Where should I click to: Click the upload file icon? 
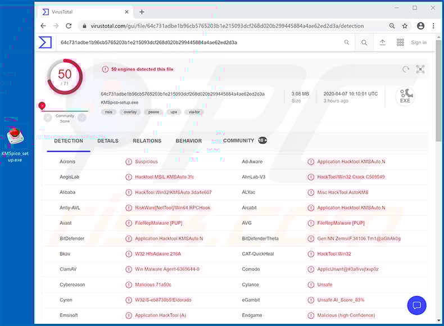(x=383, y=43)
